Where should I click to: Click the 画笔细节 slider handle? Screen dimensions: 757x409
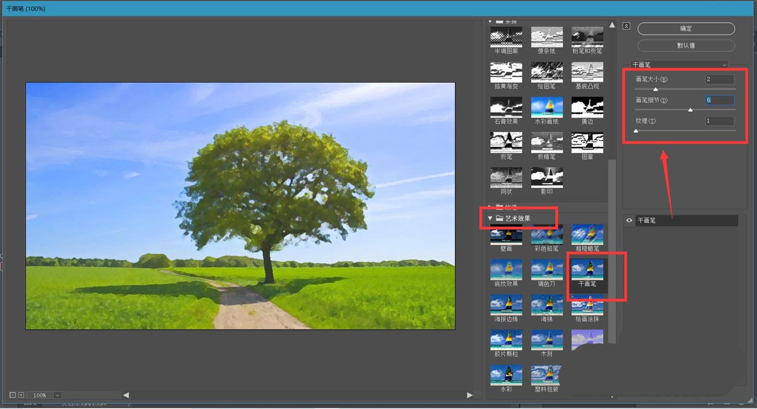(x=690, y=110)
